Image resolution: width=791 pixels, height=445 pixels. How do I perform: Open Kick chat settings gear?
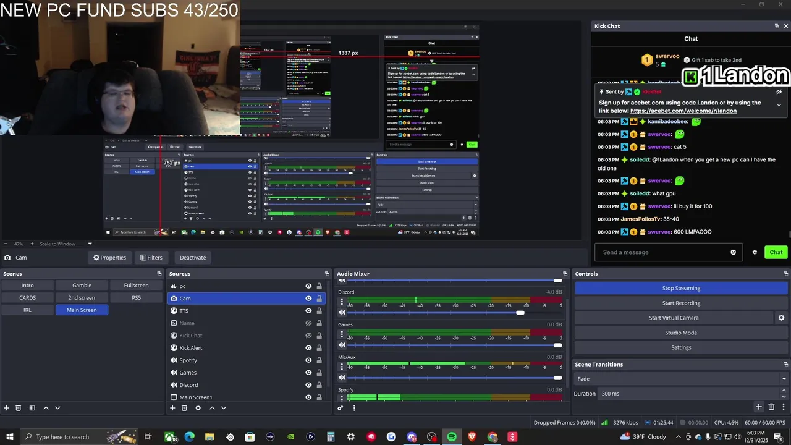click(755, 252)
